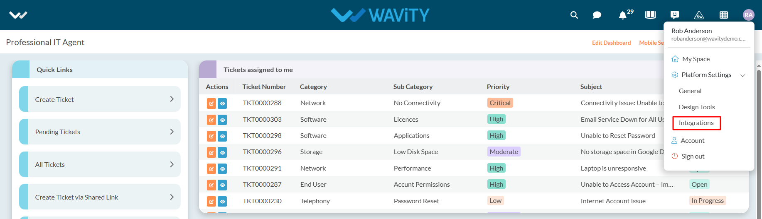View ticket TKT0000287 with blue eye icon

point(222,185)
